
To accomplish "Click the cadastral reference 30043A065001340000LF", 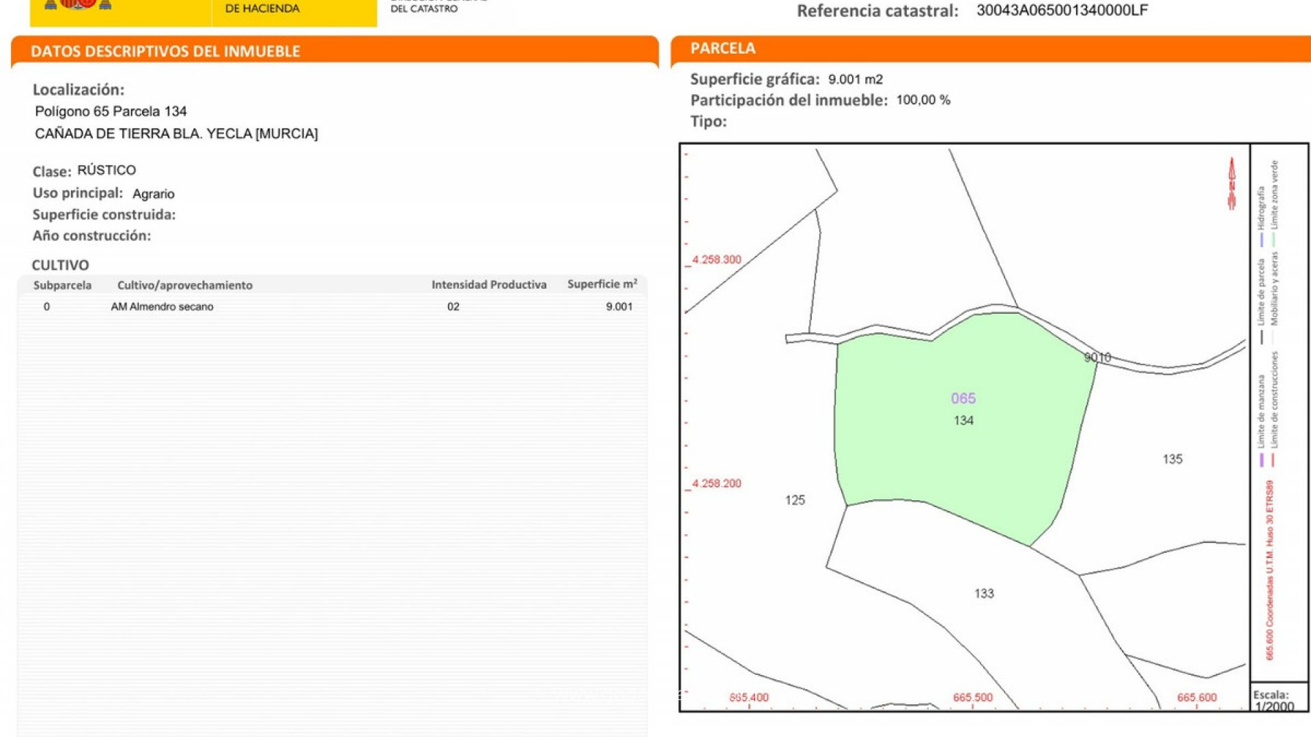I will (x=1062, y=10).
